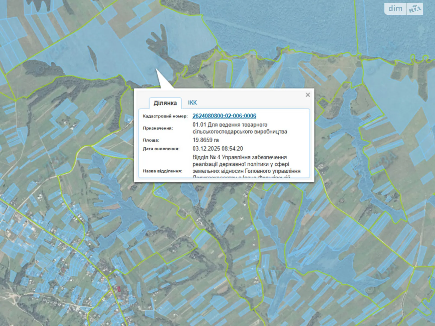
Task: Click the dim logo watermark
Action: (x=395, y=9)
